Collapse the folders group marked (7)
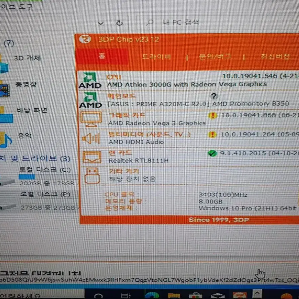The height and width of the screenshot is (299, 299). 9,43
